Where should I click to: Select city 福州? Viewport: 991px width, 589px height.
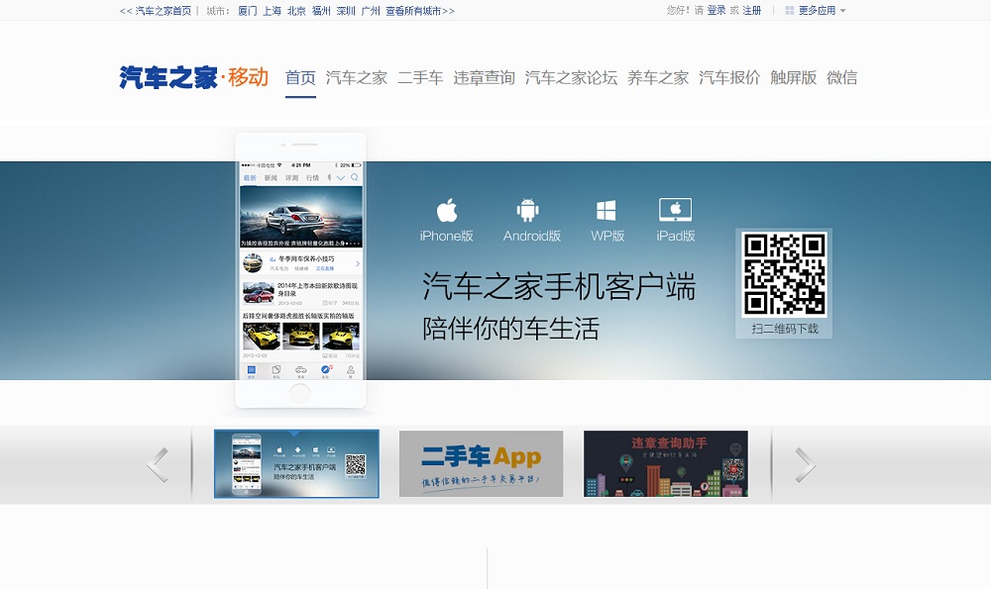(x=321, y=11)
